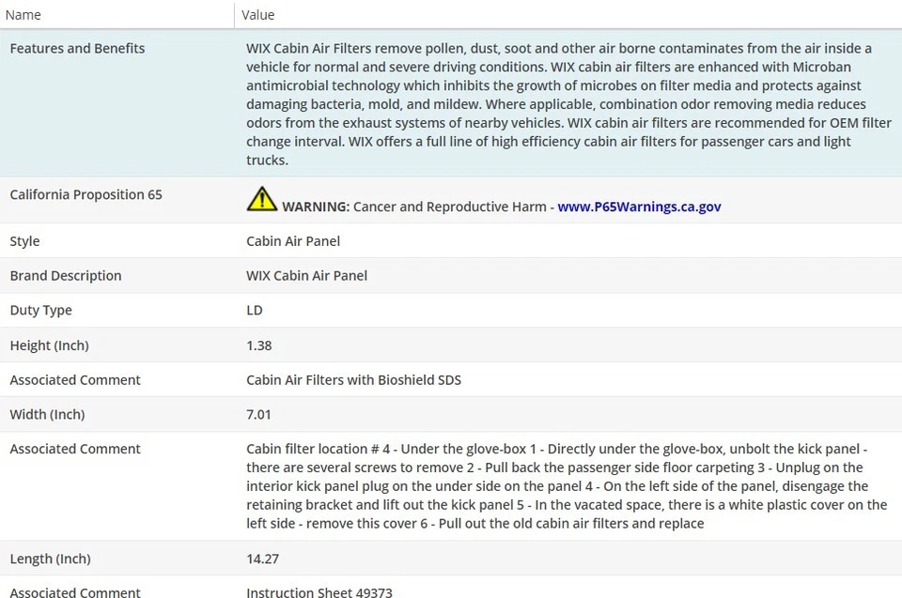Viewport: 902px width, 598px height.
Task: Select the Features and Benefits row label
Action: pos(77,49)
